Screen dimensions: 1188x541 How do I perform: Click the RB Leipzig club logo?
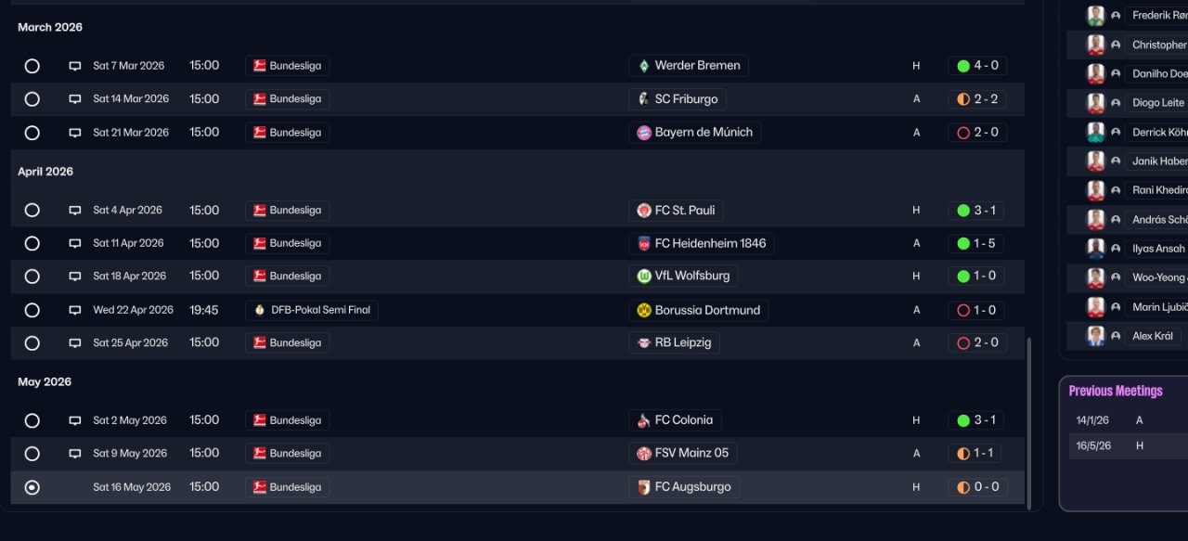click(644, 342)
